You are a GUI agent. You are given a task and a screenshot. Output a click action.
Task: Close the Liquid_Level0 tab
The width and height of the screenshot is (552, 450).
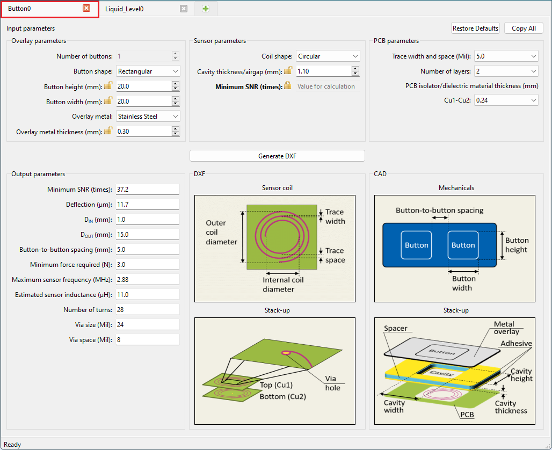point(184,9)
